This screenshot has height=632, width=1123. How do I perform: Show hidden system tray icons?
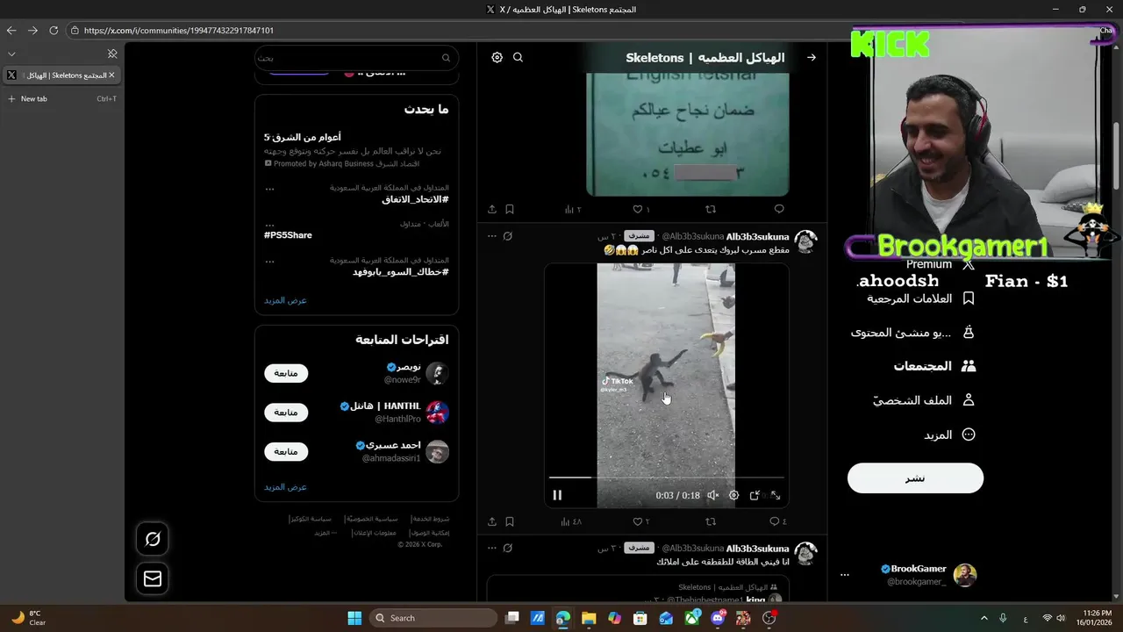(x=984, y=618)
